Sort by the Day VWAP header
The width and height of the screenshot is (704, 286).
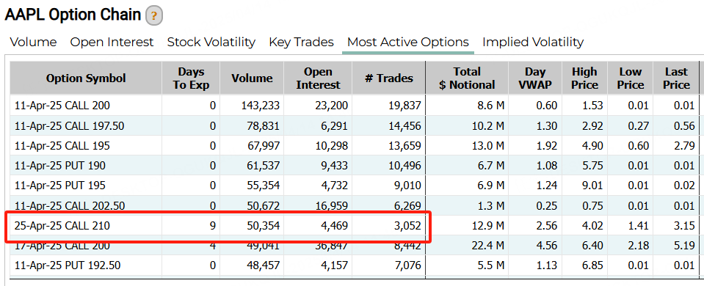pos(535,78)
